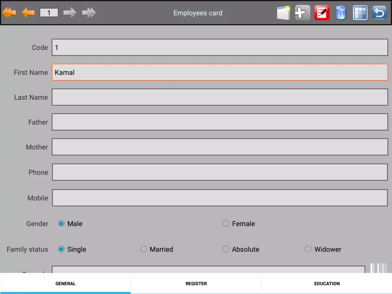Open the EDUCATION tab
Screen dimensions: 392x294
point(327,283)
